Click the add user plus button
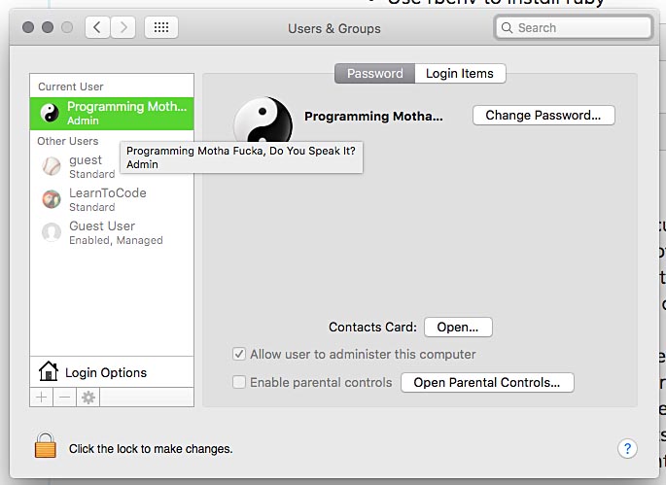Viewport: 666px width, 485px height. 42,397
